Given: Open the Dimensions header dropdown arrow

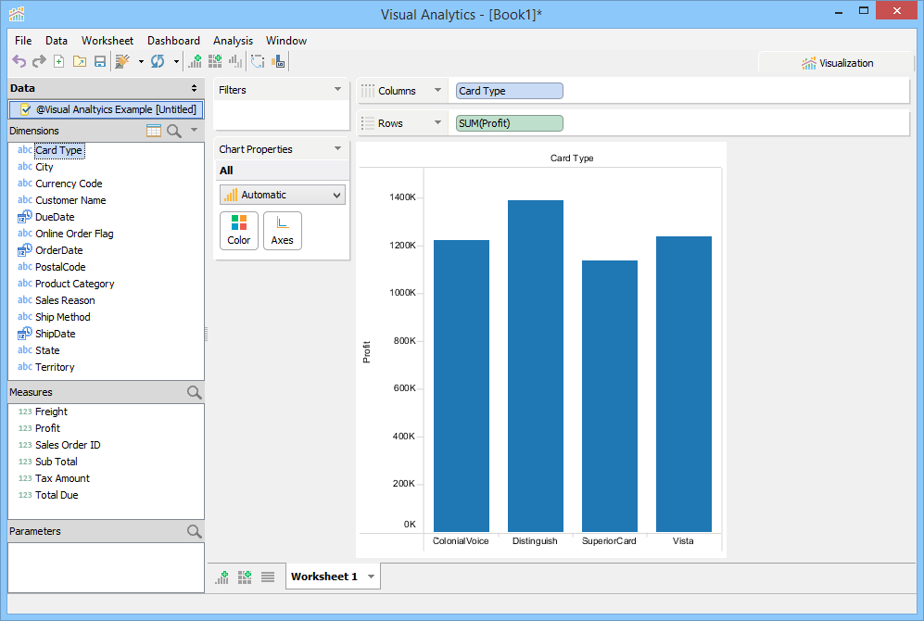Looking at the screenshot, I should [194, 130].
